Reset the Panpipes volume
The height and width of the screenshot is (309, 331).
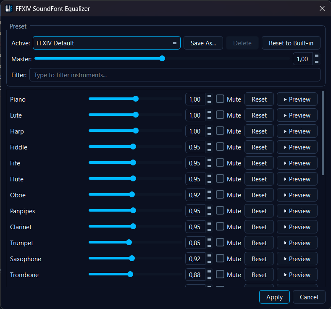coord(259,211)
